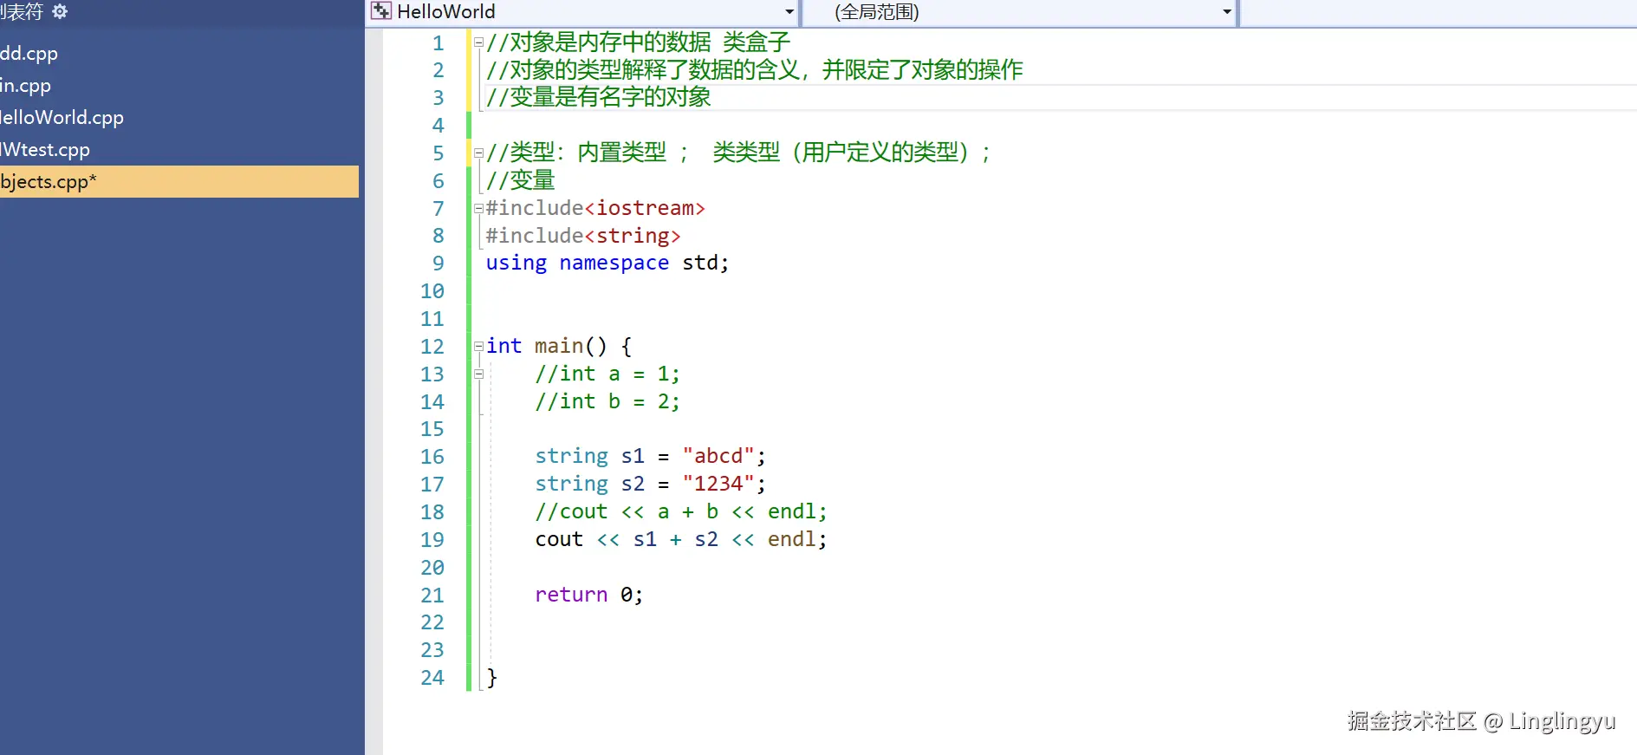The height and width of the screenshot is (755, 1637).
Task: Click the '//变量是有名字的对象' comment on line 3
Action: [x=599, y=97]
